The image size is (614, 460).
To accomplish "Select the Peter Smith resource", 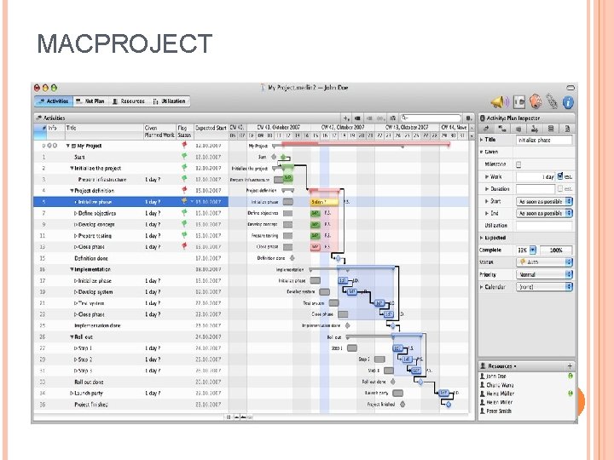I will click(x=495, y=411).
